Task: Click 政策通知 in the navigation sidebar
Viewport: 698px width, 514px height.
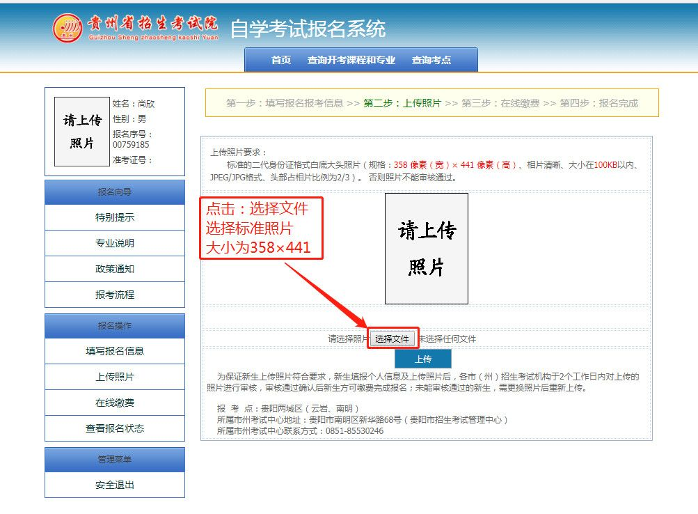Action: 114,269
